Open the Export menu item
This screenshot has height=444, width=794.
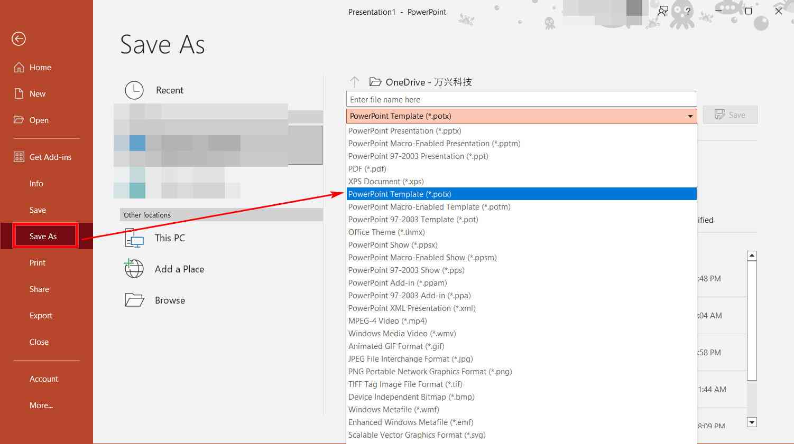coord(41,315)
